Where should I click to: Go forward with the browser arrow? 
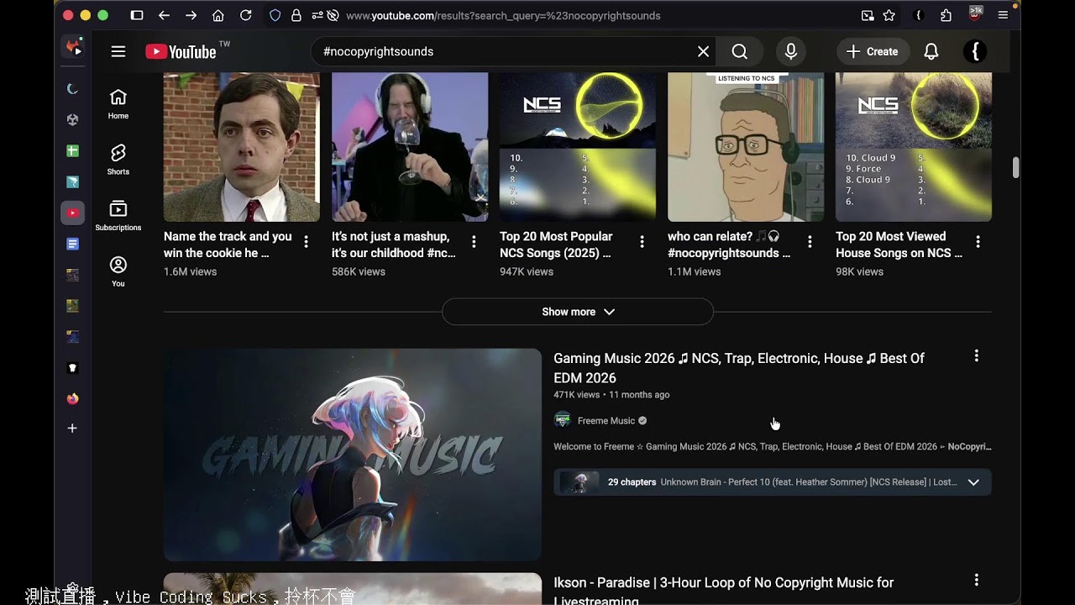click(x=191, y=15)
